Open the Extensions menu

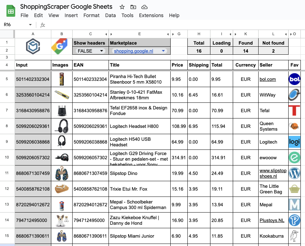point(151,15)
